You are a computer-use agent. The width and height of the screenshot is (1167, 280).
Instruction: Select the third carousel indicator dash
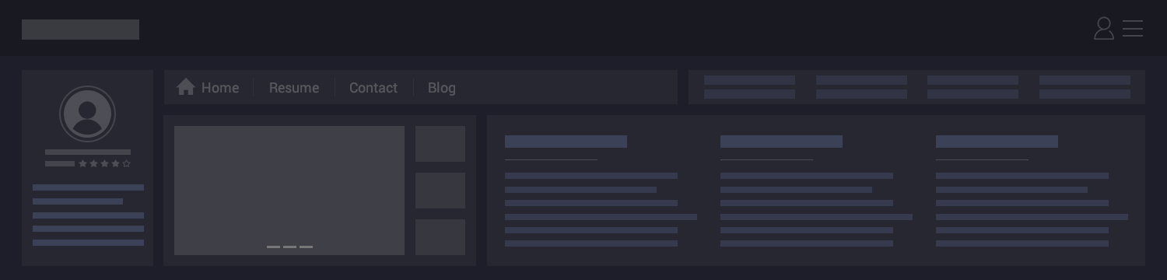[306, 247]
